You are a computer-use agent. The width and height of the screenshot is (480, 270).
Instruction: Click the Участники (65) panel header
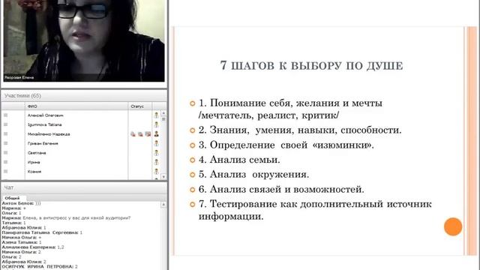tap(84, 96)
